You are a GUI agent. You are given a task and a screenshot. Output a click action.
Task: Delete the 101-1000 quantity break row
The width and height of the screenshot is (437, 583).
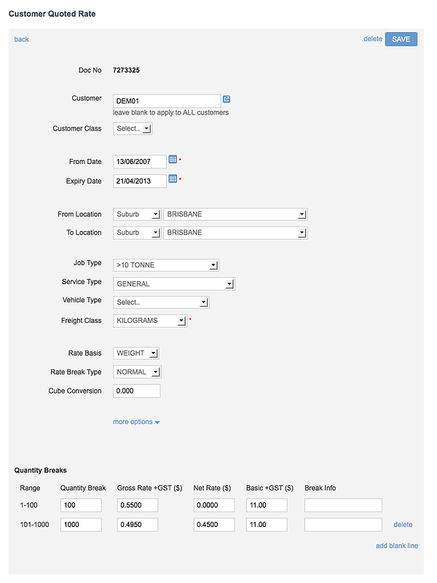tap(403, 525)
